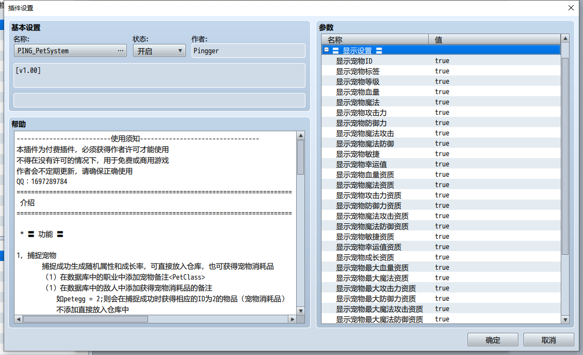The width and height of the screenshot is (583, 355).
Task: Collapse the 显示设置 parameter group
Action: coord(327,50)
